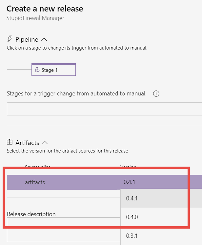202x245 pixels.
Task: Click the Artifacts section heading
Action: point(27,143)
